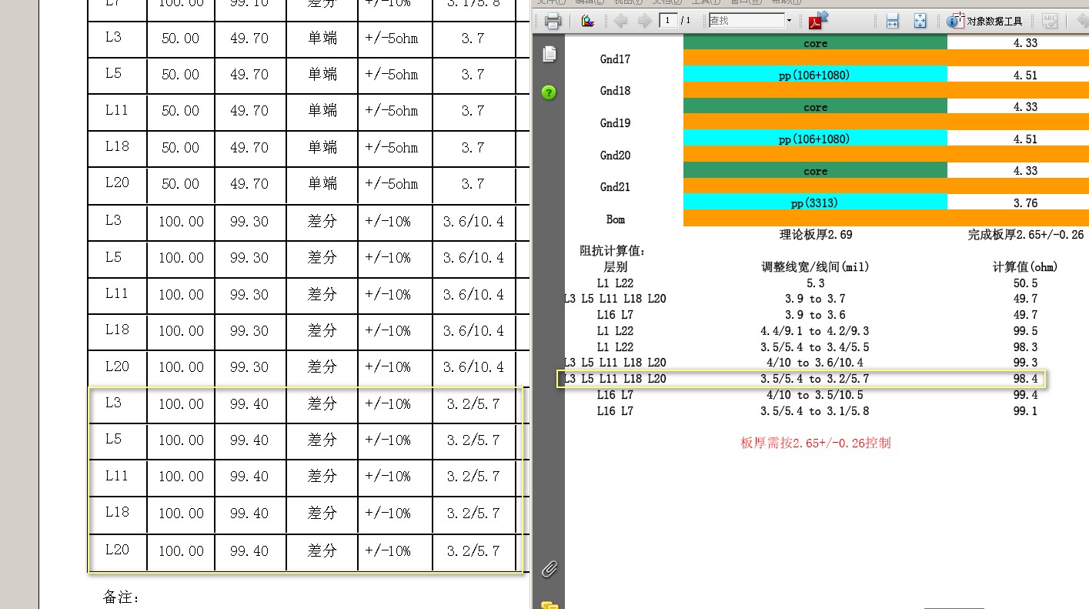The width and height of the screenshot is (1089, 609).
Task: Click the 99.1 calculated value
Action: point(1025,411)
